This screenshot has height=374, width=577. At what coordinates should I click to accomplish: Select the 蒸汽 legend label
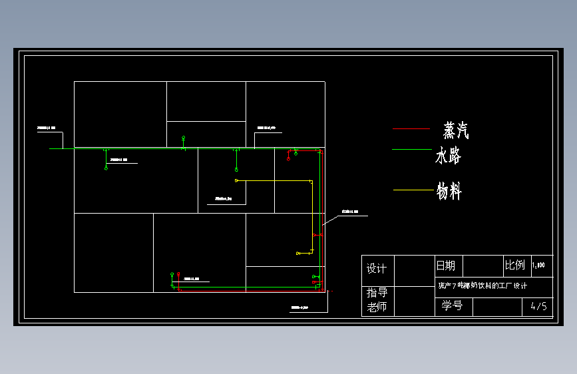point(456,130)
